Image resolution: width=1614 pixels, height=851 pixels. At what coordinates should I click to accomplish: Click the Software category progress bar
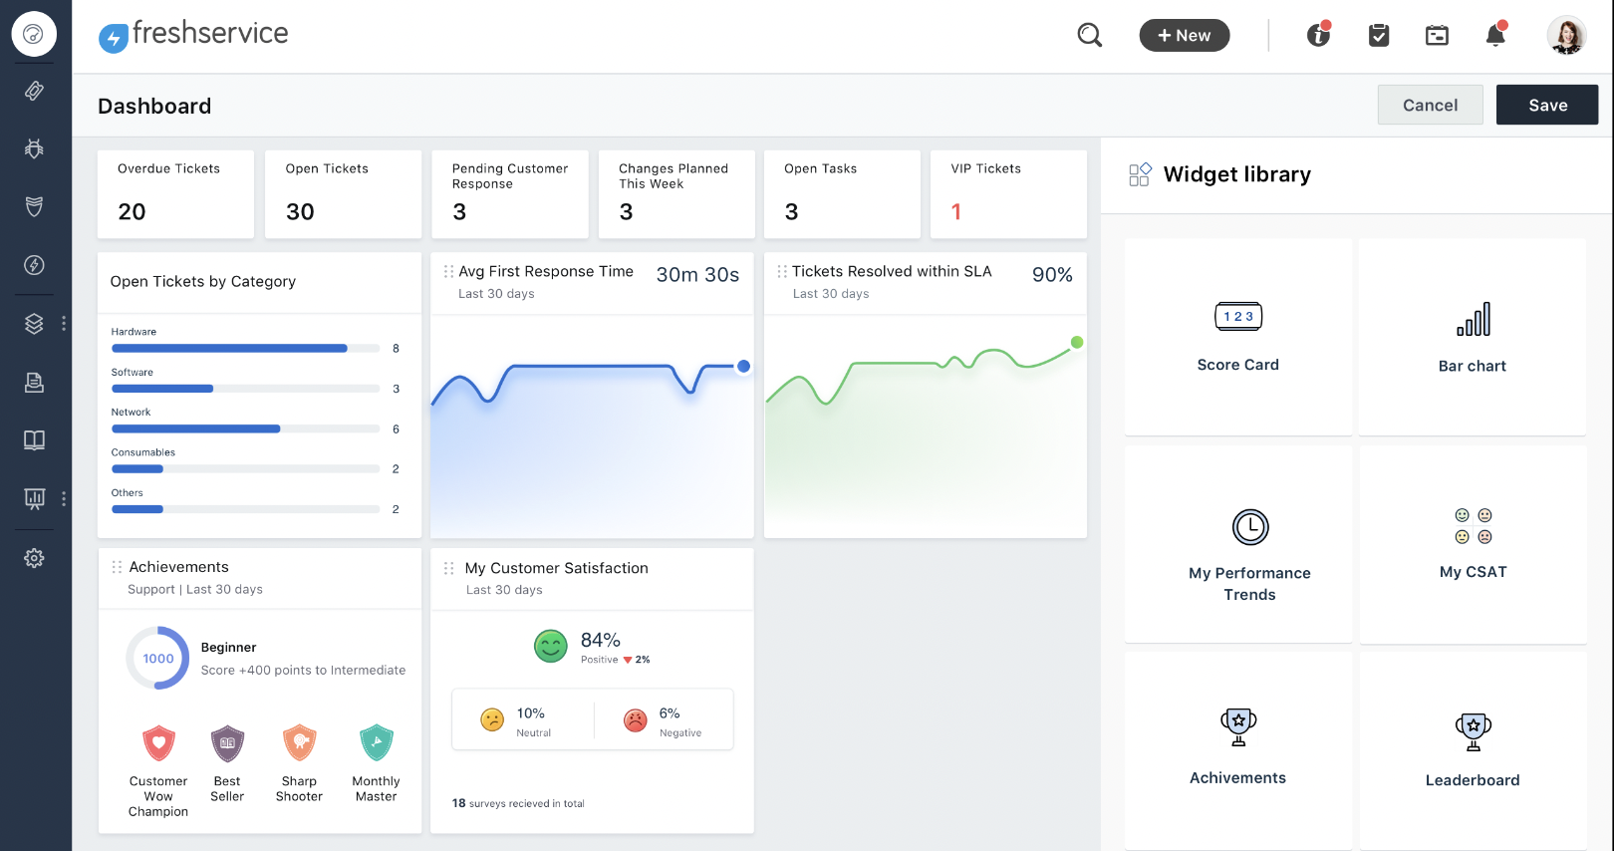(x=246, y=389)
